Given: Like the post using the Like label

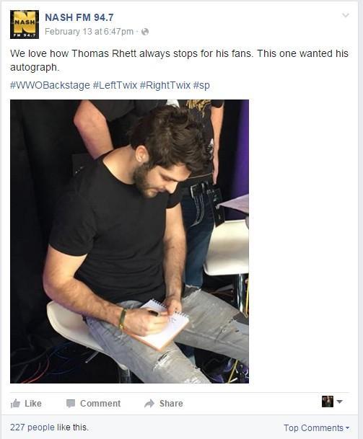Looking at the screenshot, I should point(33,404).
